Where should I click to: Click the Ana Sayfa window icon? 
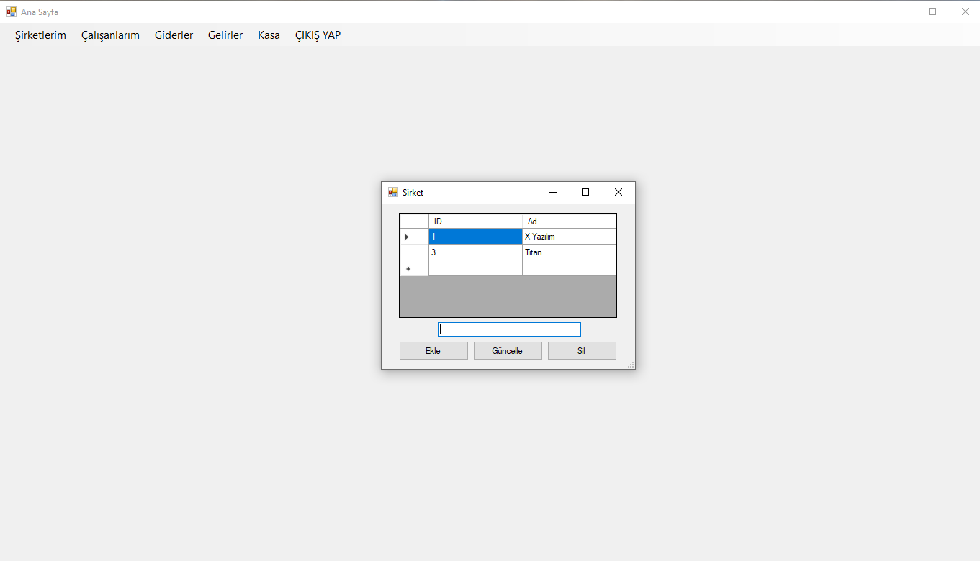[x=12, y=12]
